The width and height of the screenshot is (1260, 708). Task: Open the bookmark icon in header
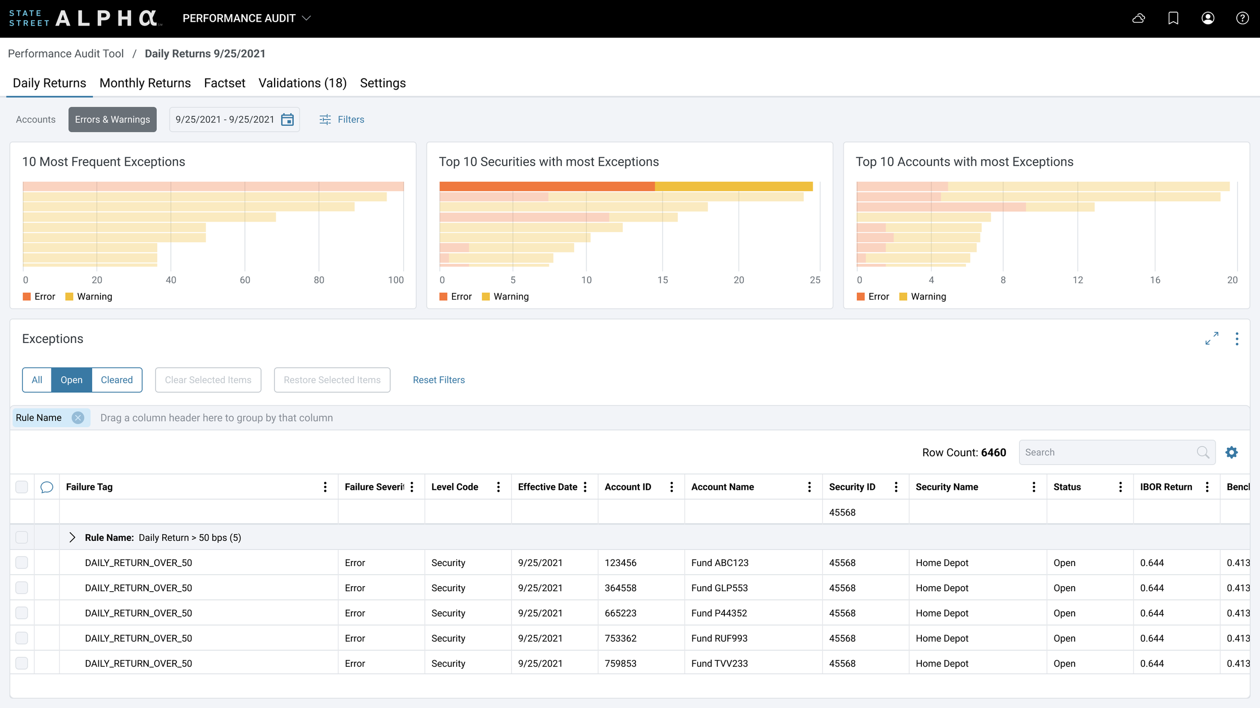tap(1173, 19)
